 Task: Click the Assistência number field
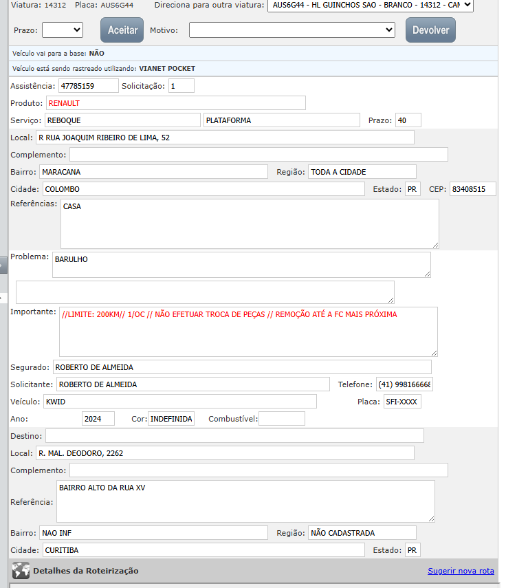coord(88,86)
